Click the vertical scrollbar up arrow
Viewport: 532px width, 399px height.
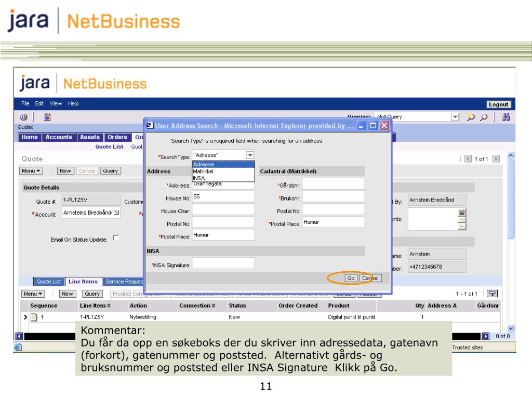point(511,155)
